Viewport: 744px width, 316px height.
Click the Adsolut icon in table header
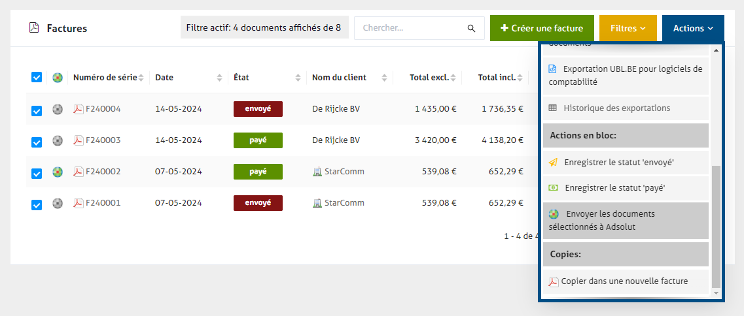58,78
